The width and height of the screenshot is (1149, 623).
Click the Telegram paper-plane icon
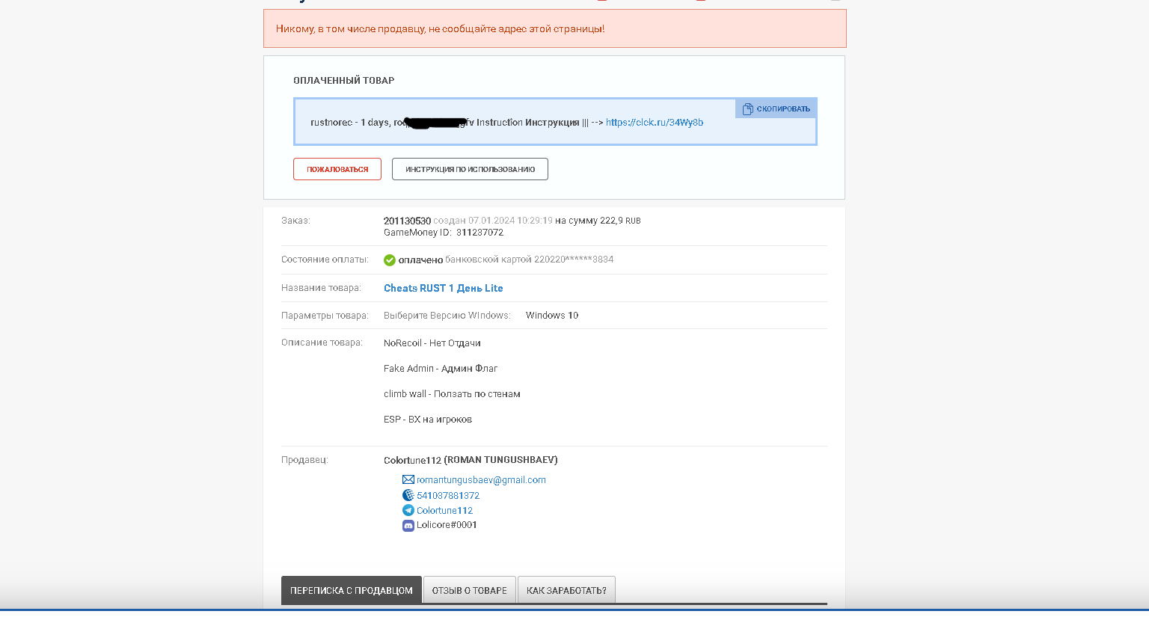coord(408,510)
